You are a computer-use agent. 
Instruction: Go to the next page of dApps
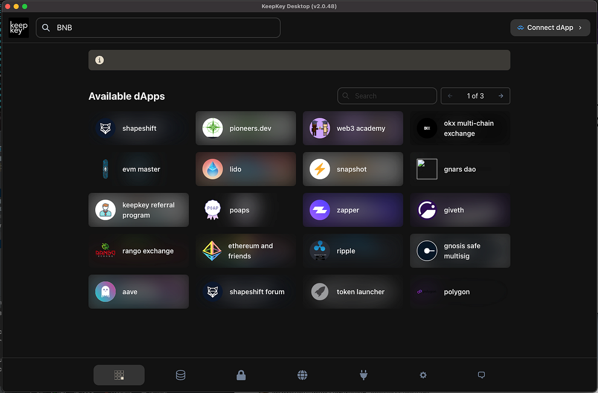coord(500,96)
